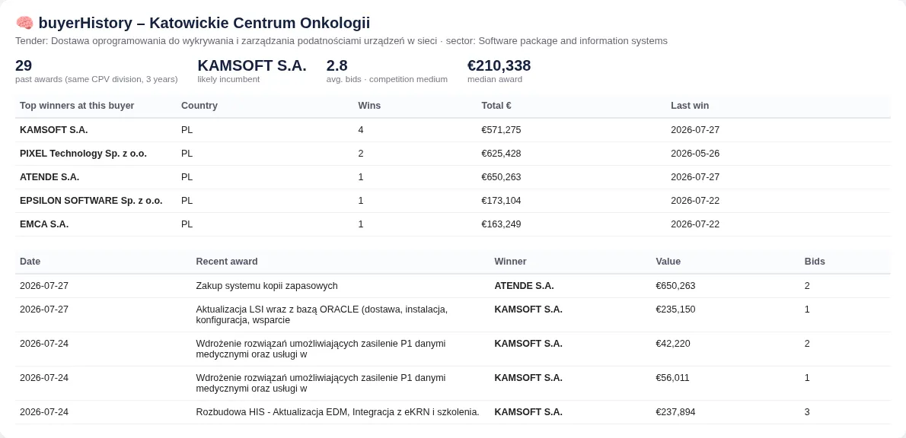Click the "Last win" column header
The width and height of the screenshot is (906, 438).
pos(690,106)
